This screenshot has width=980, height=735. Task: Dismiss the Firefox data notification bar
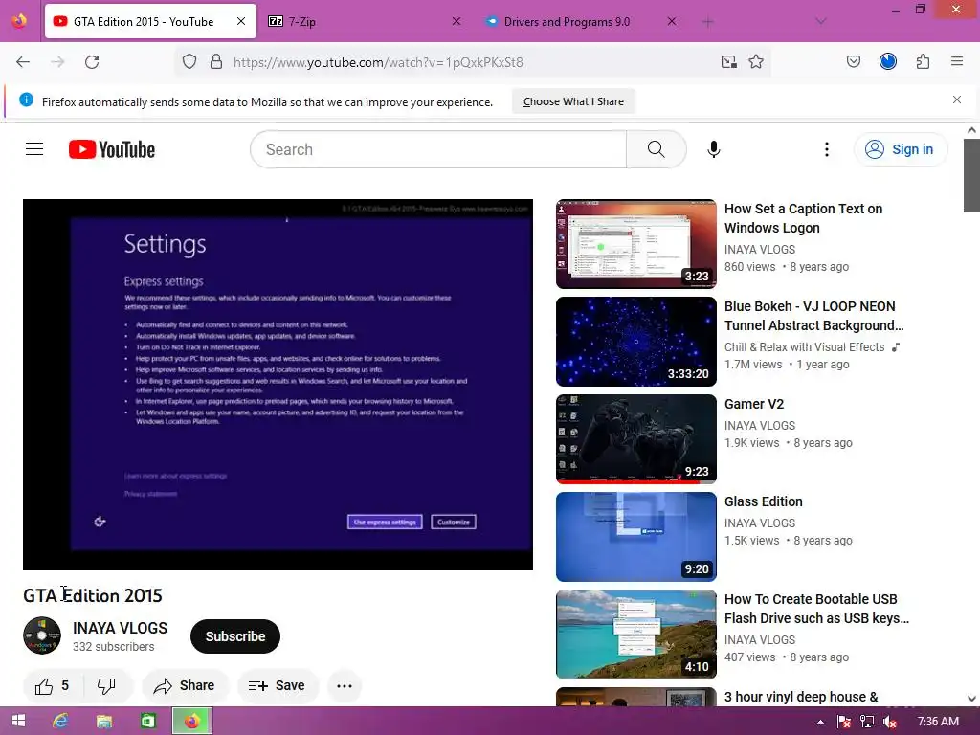(x=957, y=100)
